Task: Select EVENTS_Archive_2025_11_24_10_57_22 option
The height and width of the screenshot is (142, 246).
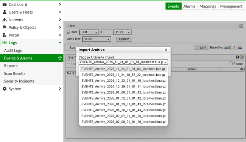Action: pyautogui.click(x=123, y=75)
